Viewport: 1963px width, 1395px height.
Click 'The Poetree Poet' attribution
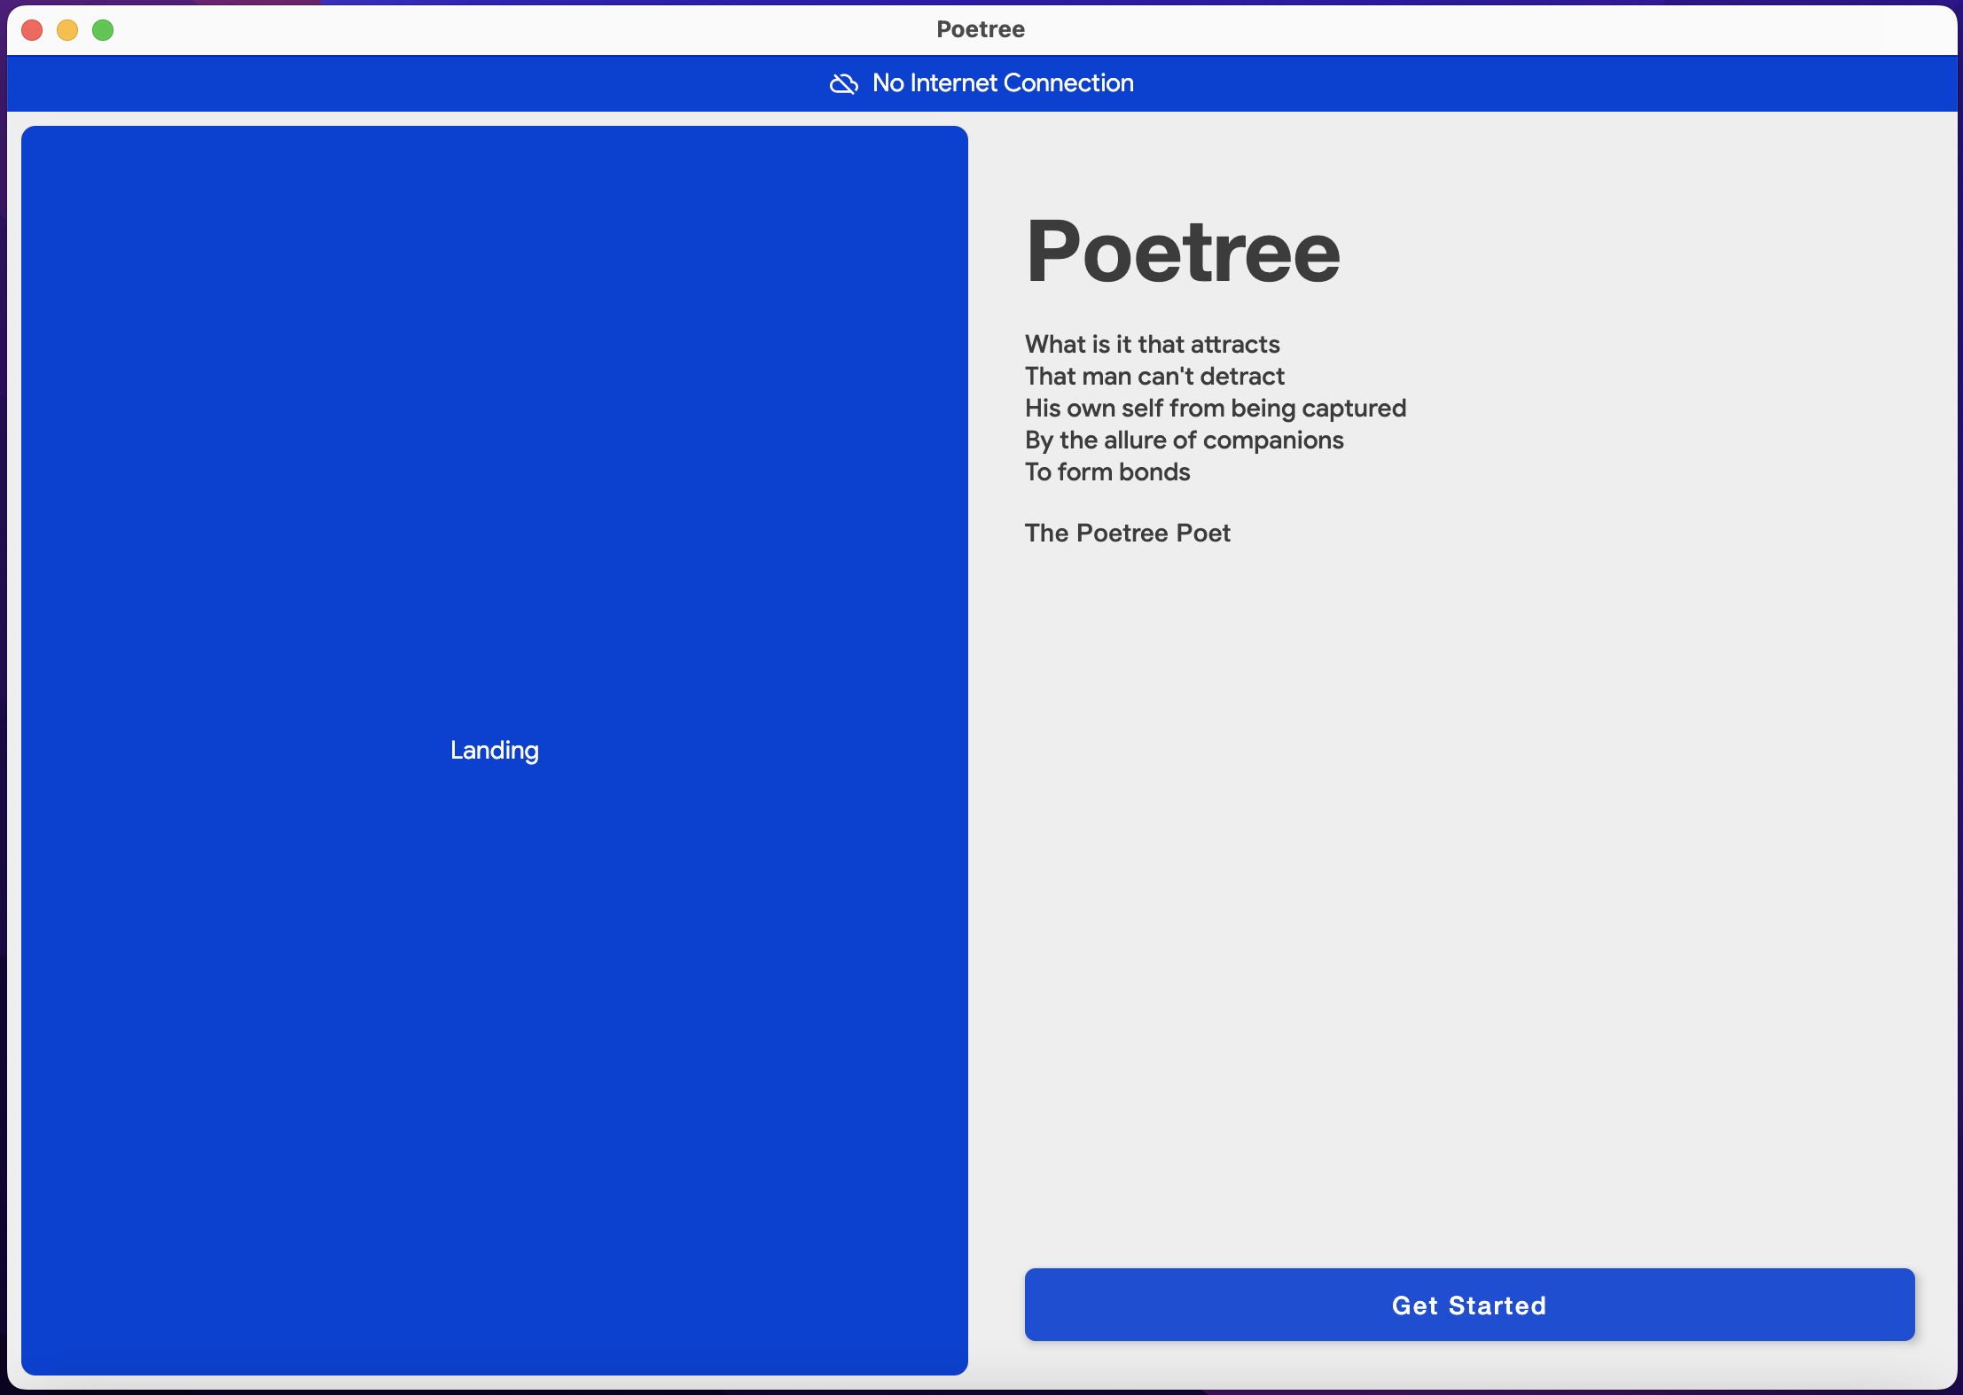pyautogui.click(x=1127, y=533)
